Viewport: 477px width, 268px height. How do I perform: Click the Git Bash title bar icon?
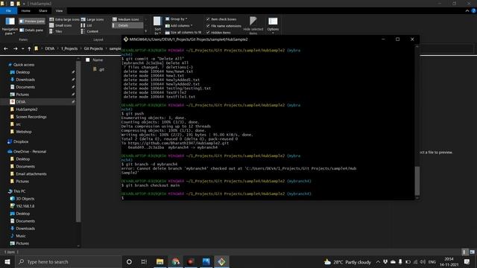pos(126,39)
